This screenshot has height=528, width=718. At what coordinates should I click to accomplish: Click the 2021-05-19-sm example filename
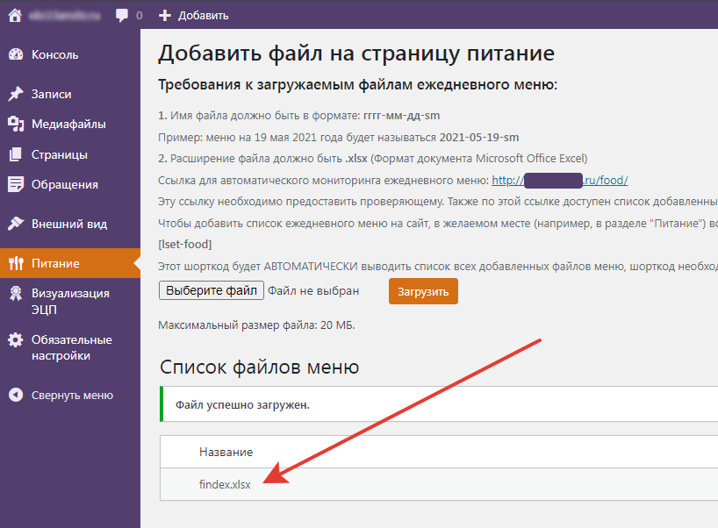tap(479, 137)
